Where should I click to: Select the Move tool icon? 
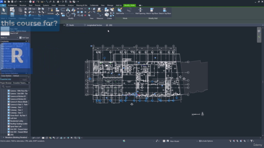click(57, 15)
